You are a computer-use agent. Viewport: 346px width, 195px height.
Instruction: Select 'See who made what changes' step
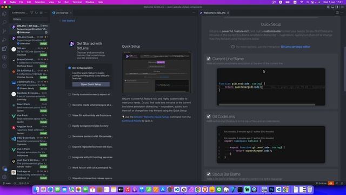[x=90, y=105]
